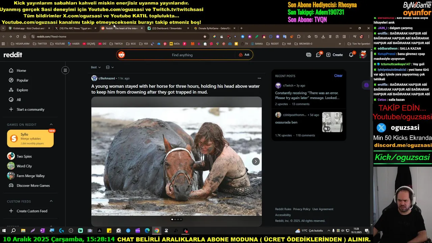Click the r/BeAmazed community avatar
Viewport: 432px width, 243px height.
(x=94, y=78)
